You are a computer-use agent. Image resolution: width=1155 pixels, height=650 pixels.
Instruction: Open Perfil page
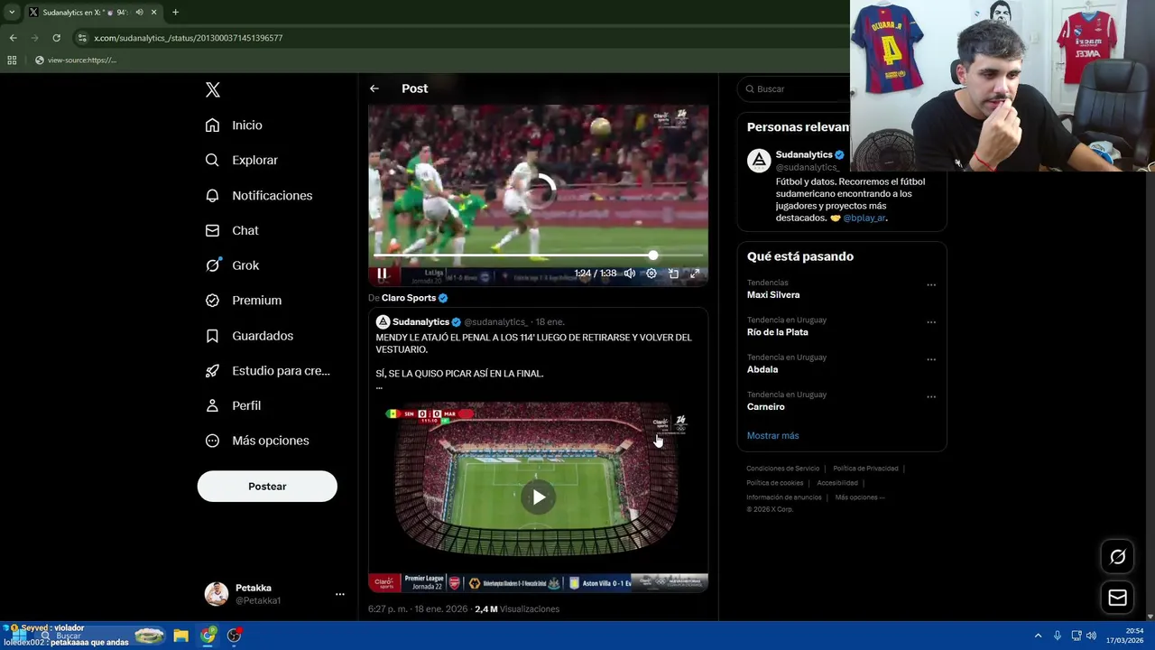point(233,405)
